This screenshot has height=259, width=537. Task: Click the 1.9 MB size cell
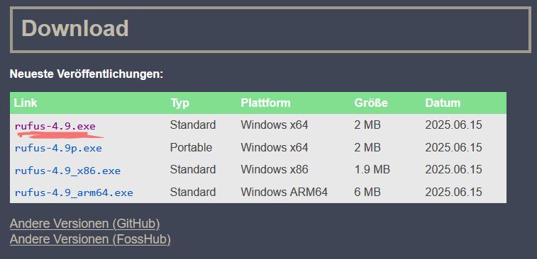(x=372, y=170)
